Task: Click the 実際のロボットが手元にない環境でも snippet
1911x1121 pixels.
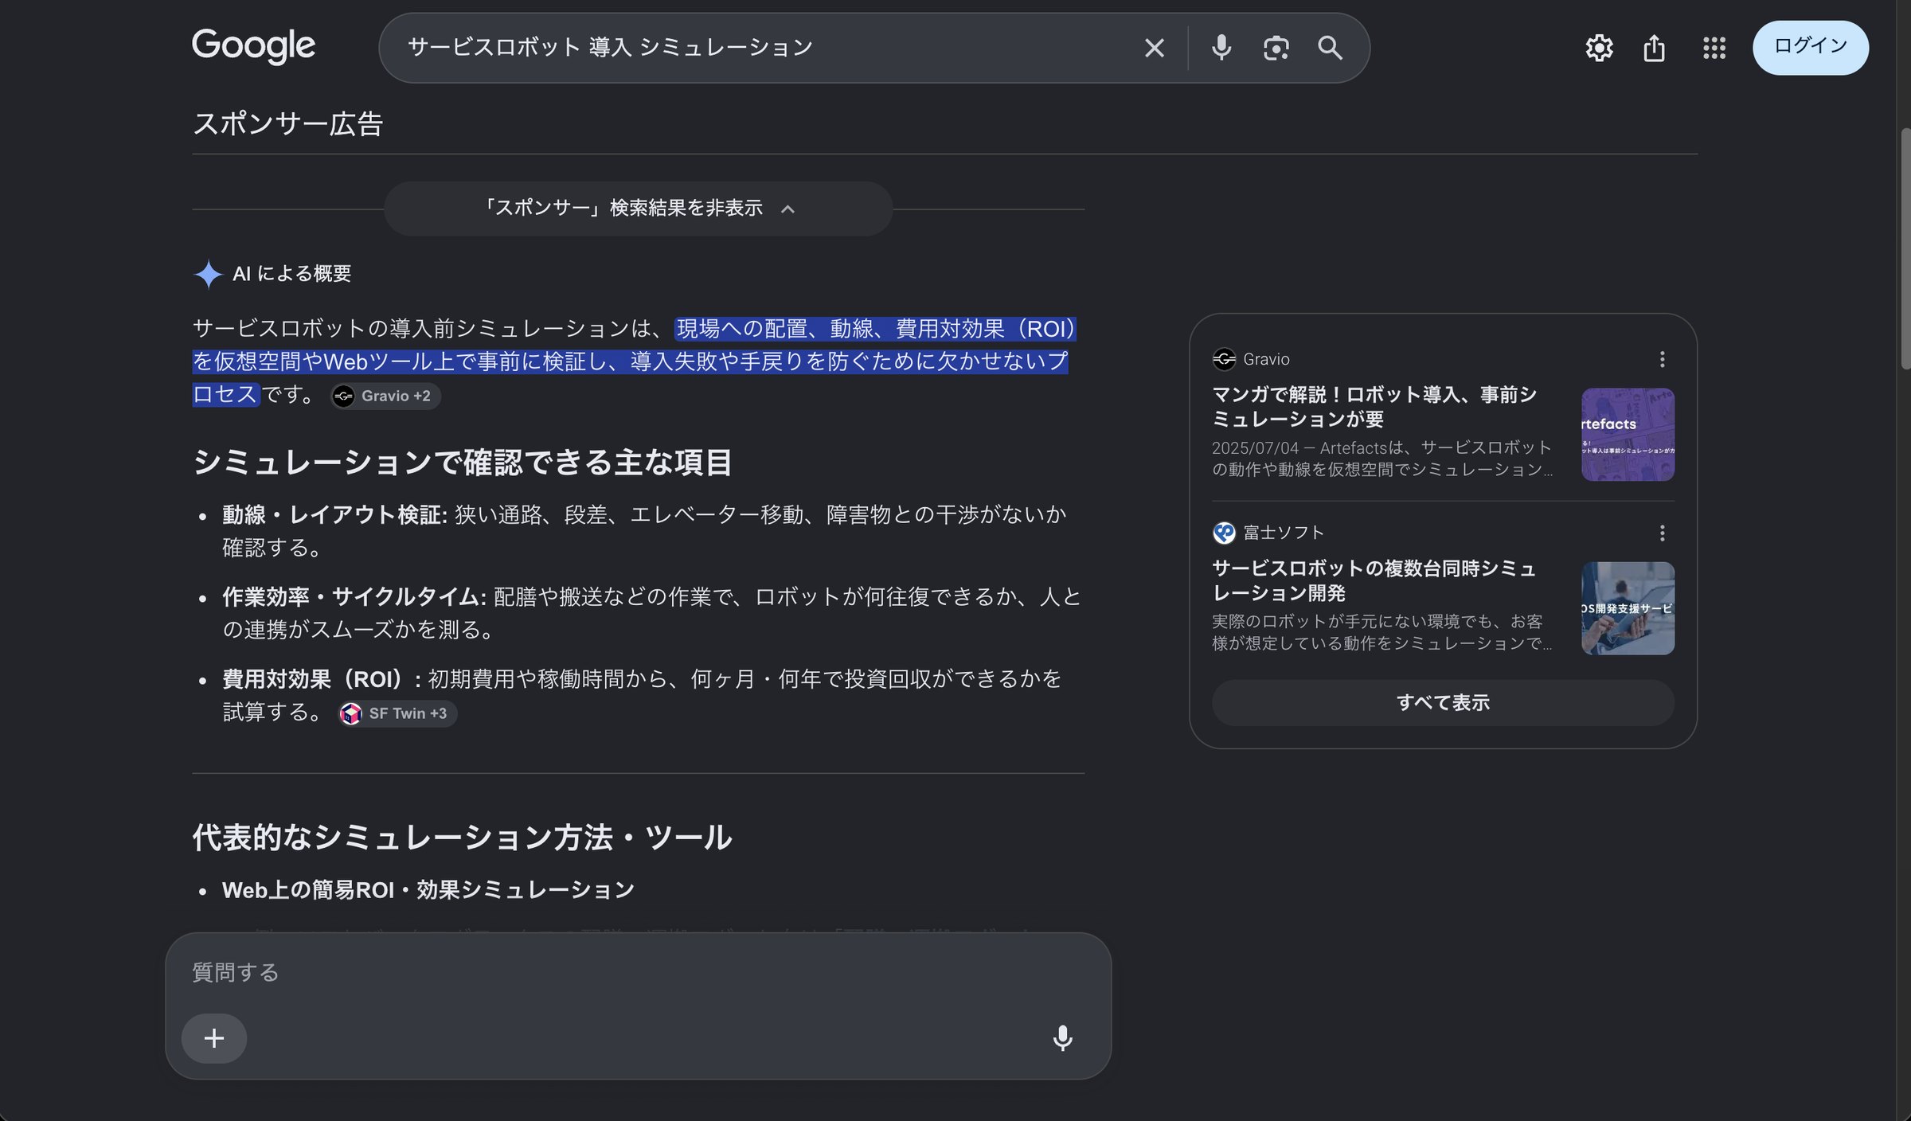Action: tap(1382, 632)
